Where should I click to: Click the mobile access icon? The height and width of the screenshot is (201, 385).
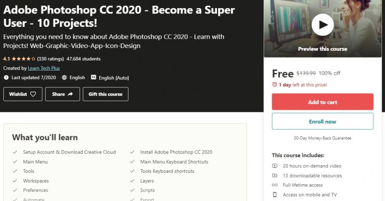tap(275, 194)
